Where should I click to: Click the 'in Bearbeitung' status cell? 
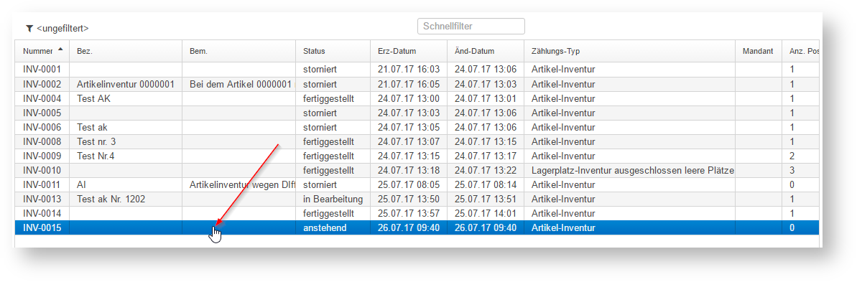333,199
